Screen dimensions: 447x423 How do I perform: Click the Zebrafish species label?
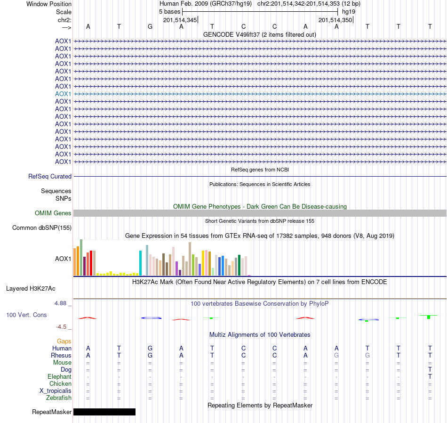pyautogui.click(x=59, y=398)
